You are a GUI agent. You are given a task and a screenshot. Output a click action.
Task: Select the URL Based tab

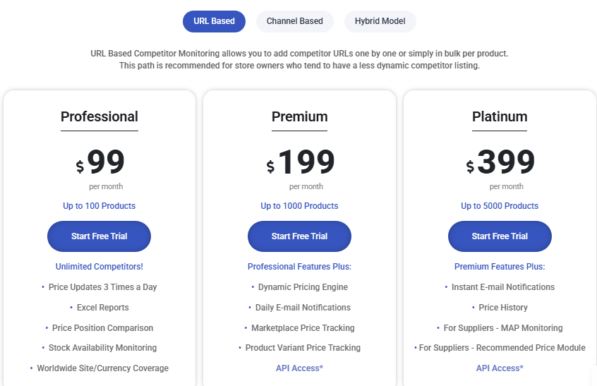click(x=214, y=21)
